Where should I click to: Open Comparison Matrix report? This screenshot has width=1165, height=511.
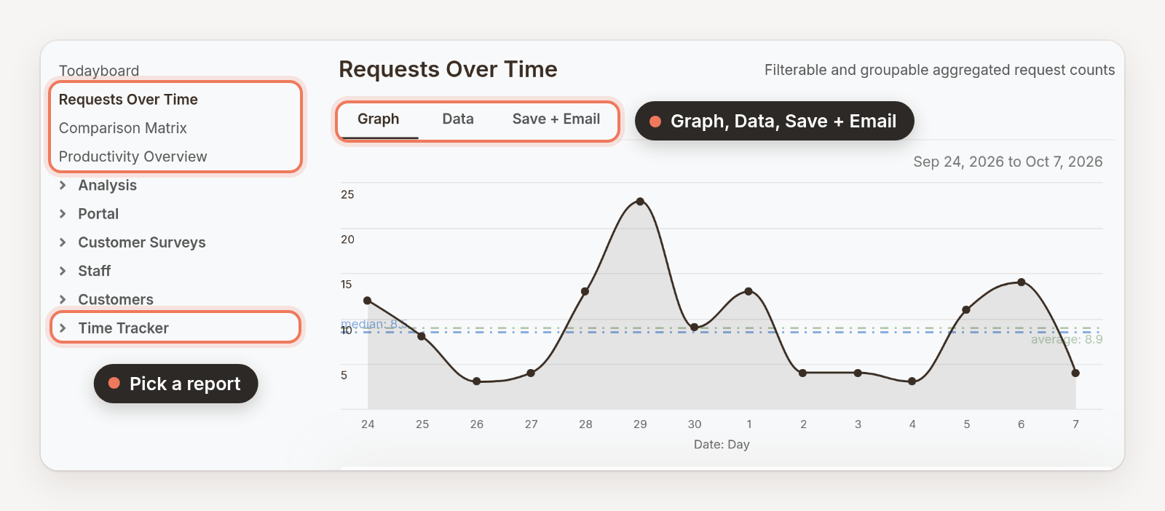123,128
